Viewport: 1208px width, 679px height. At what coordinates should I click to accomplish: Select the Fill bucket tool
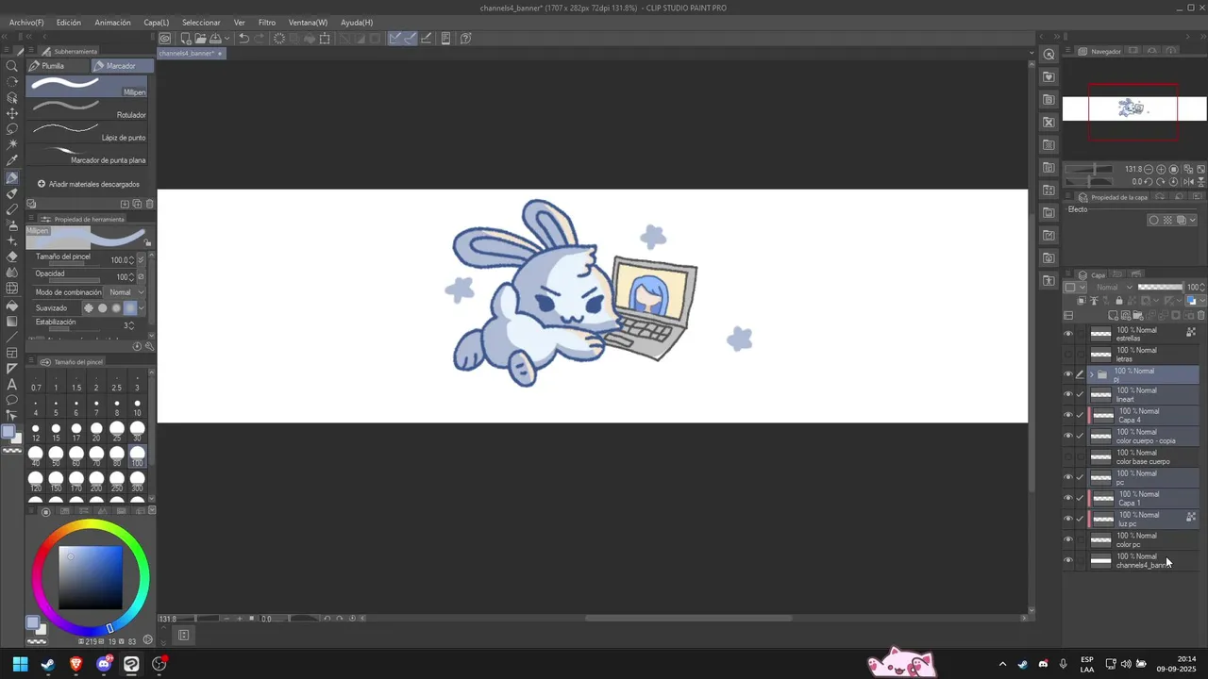12,305
